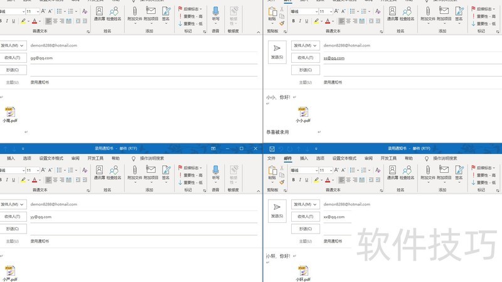
Task: Open Address Book (通讯簿) in xx@qq.com window
Action: tap(393, 173)
